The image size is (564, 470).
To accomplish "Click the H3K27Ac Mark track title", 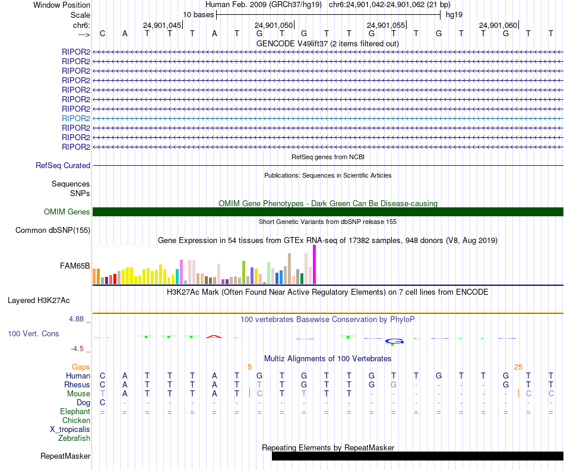I will [x=328, y=292].
